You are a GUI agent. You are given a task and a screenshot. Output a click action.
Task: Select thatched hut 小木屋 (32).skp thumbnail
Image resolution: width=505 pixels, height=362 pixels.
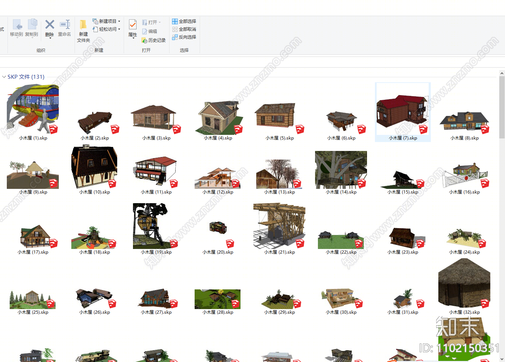pos(464,283)
